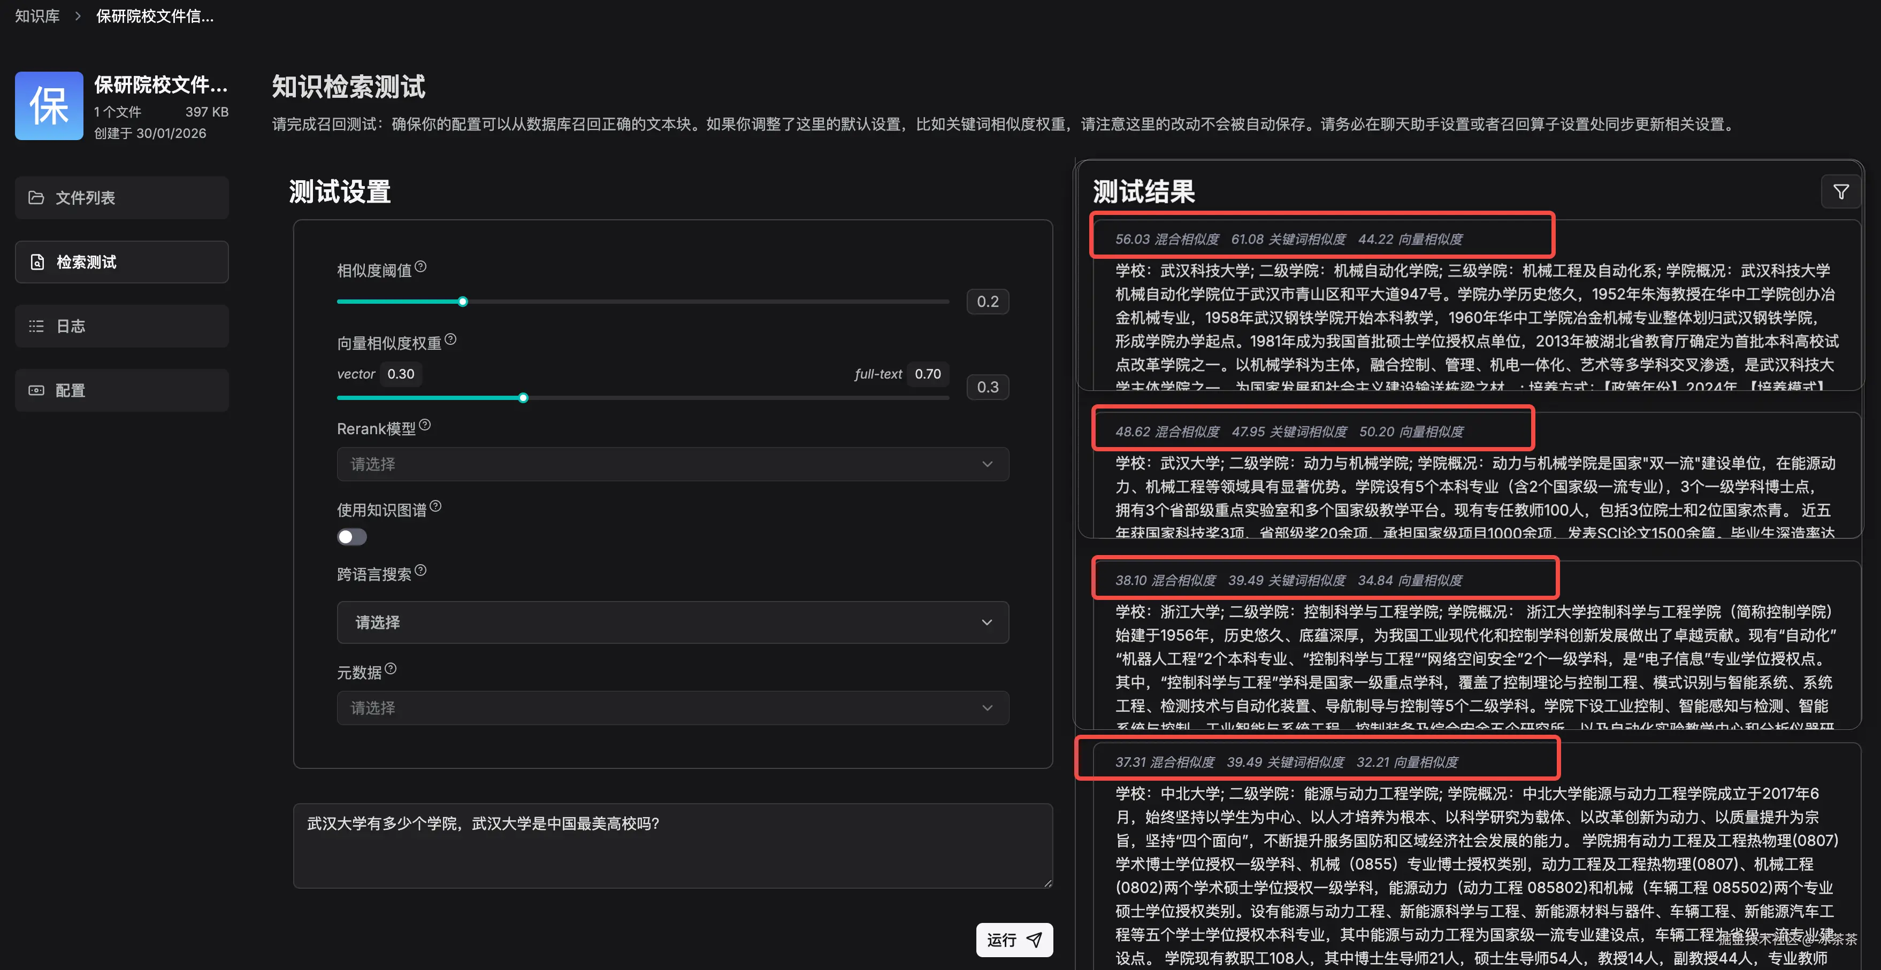Click help icon next to 相似度阈值
Screen dimensions: 1881x970
pyautogui.click(x=420, y=267)
